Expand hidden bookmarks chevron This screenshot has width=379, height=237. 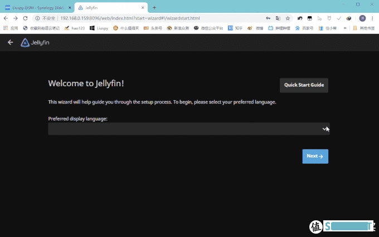[x=345, y=28]
